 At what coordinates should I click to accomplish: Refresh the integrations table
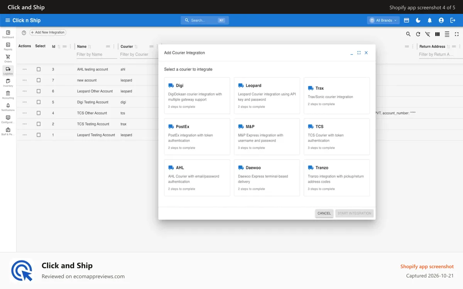coord(418,34)
